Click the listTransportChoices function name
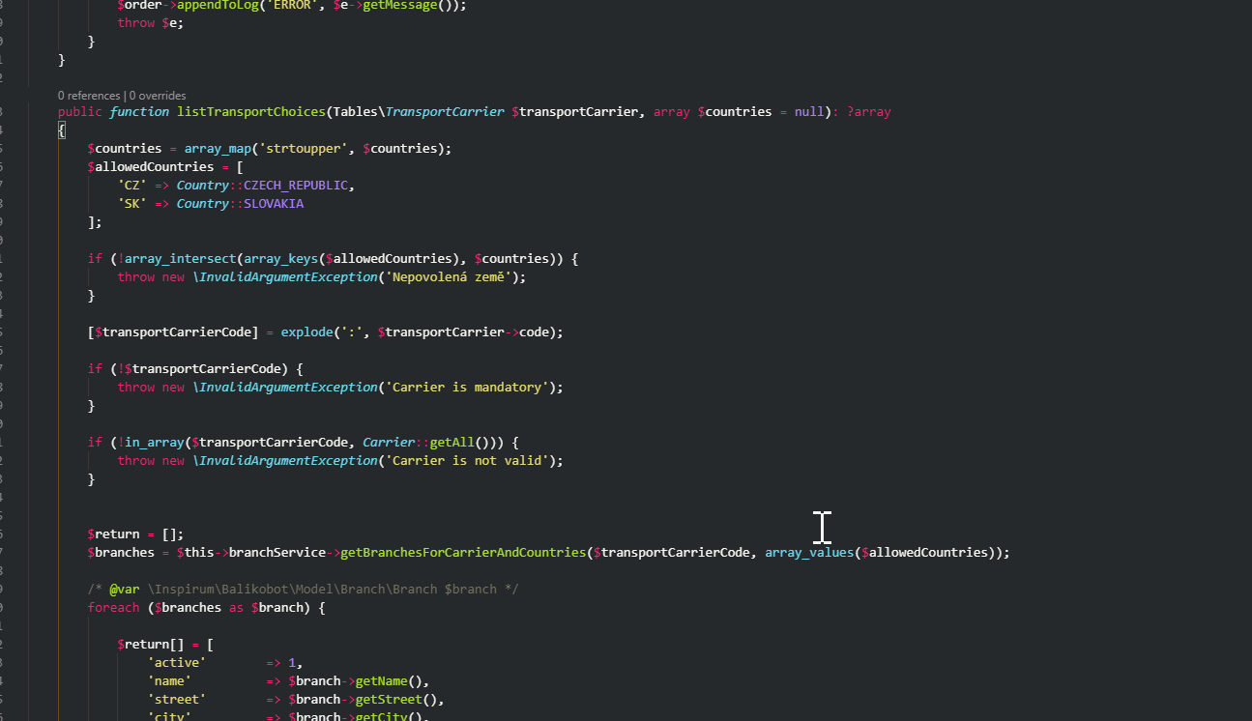Viewport: 1252px width, 721px height. (x=250, y=112)
